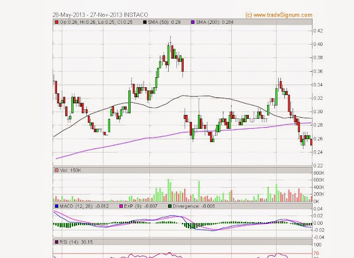Select the text 'Op:0.26, Hi:0.26, Lo:0.25, Cl:0.25'
Viewport: 354px width, 258px height.
(96, 22)
